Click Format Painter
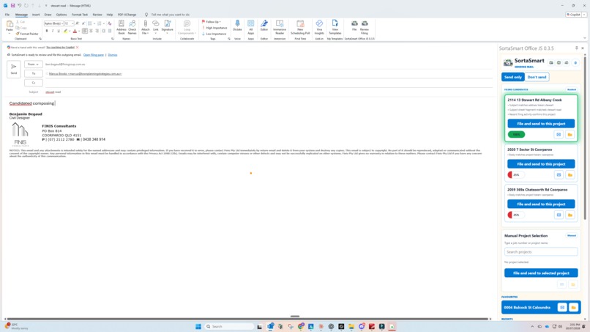Image resolution: width=590 pixels, height=332 pixels. coord(27,34)
